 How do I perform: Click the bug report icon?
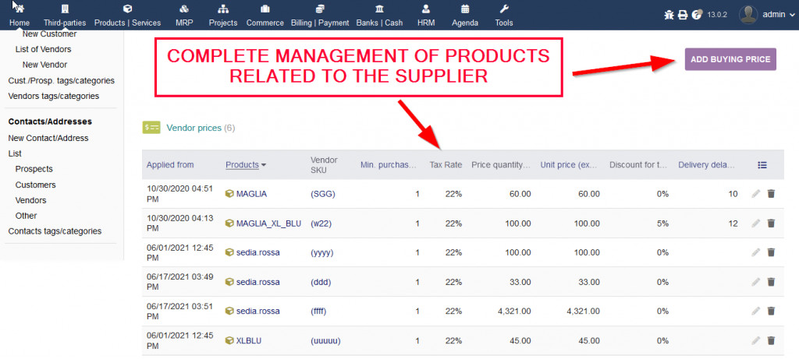pyautogui.click(x=669, y=14)
